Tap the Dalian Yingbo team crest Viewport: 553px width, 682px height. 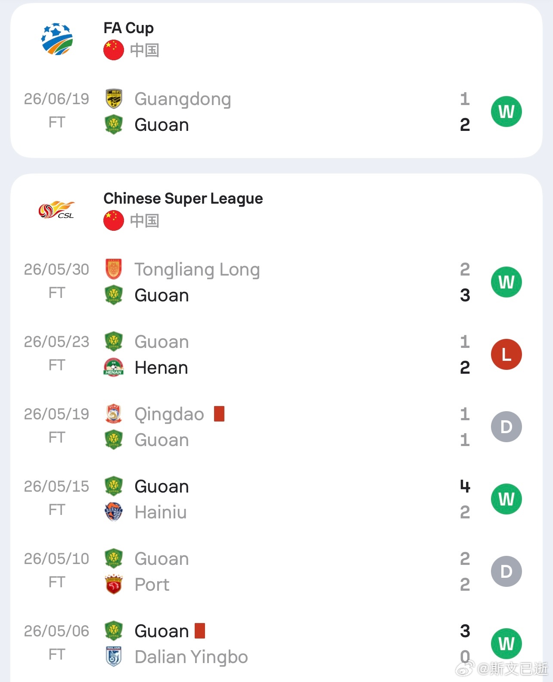114,657
